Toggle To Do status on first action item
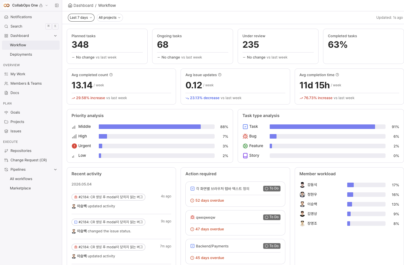Image resolution: width=404 pixels, height=265 pixels. pyautogui.click(x=272, y=189)
